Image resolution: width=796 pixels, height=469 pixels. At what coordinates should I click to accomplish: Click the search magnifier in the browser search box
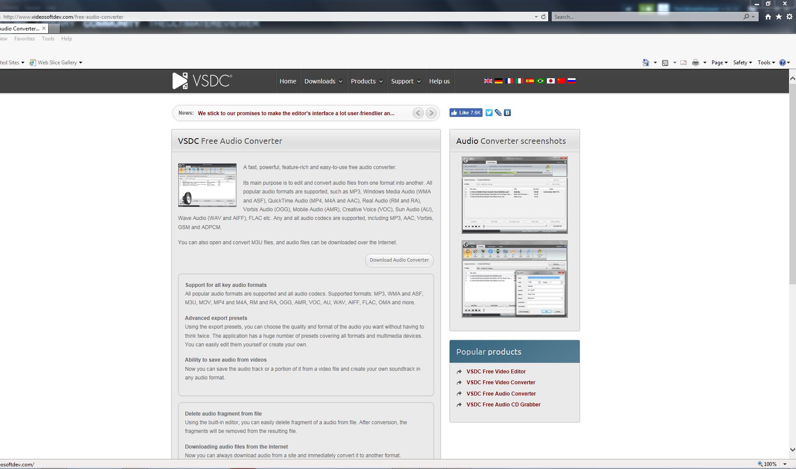coord(746,17)
